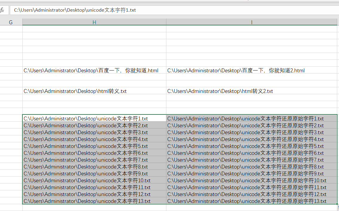Screen dimensions: 339x211
Task: Click cell unicode文本字符9.txt in column H
Action: [94, 173]
